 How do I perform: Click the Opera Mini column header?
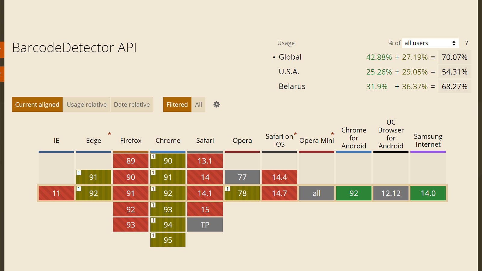coord(316,140)
